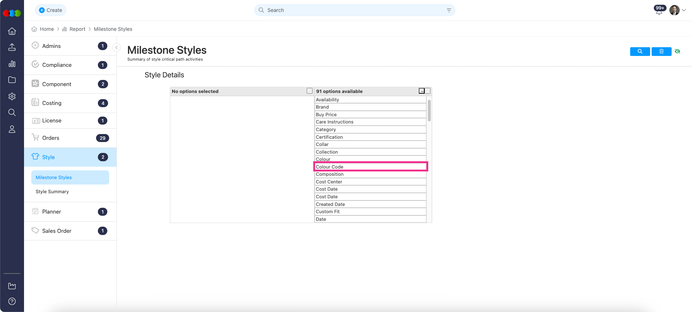Screen dimensions: 692x312
Task: Open the Style Summary report
Action: pyautogui.click(x=52, y=192)
